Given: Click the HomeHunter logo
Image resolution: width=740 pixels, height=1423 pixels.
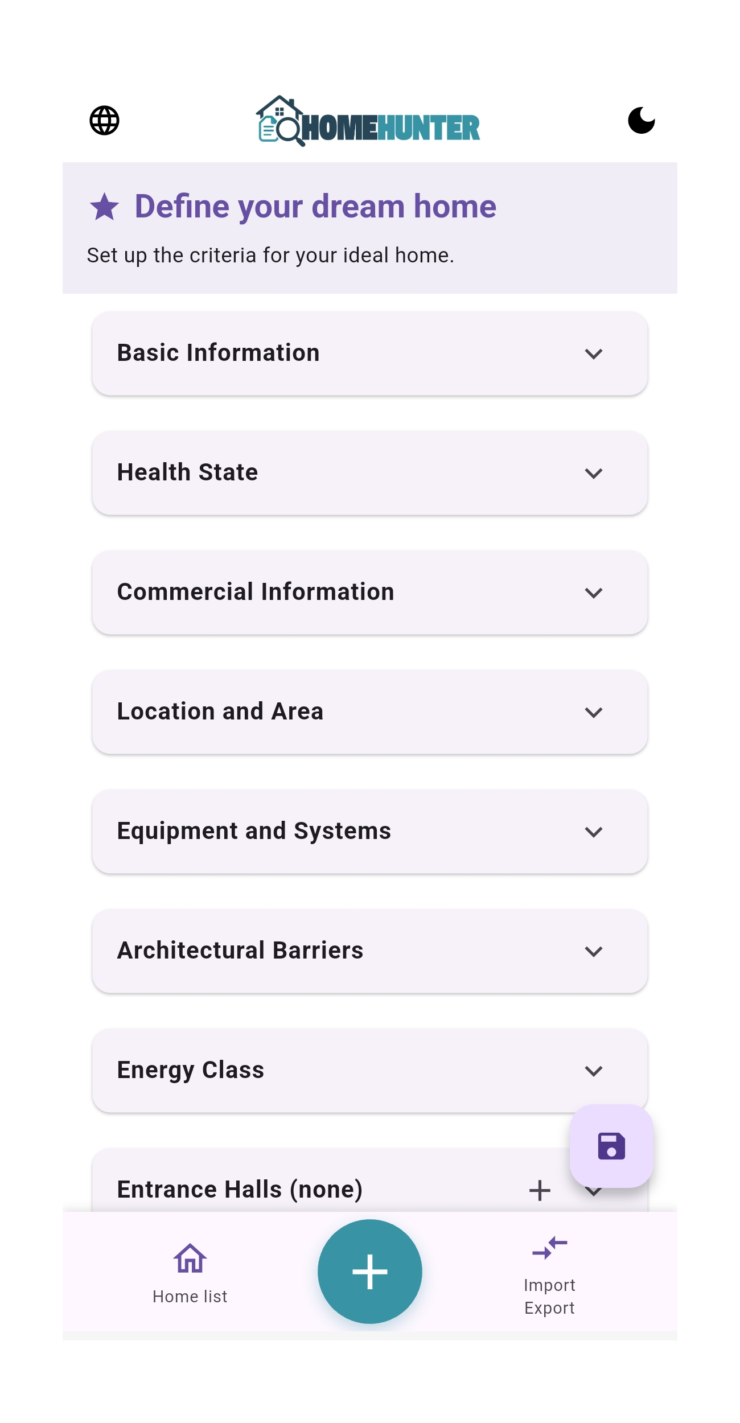Looking at the screenshot, I should (368, 121).
